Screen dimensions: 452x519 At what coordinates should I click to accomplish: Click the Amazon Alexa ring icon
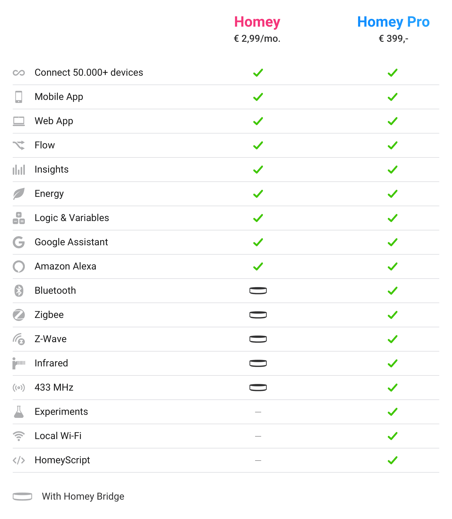[x=19, y=266]
